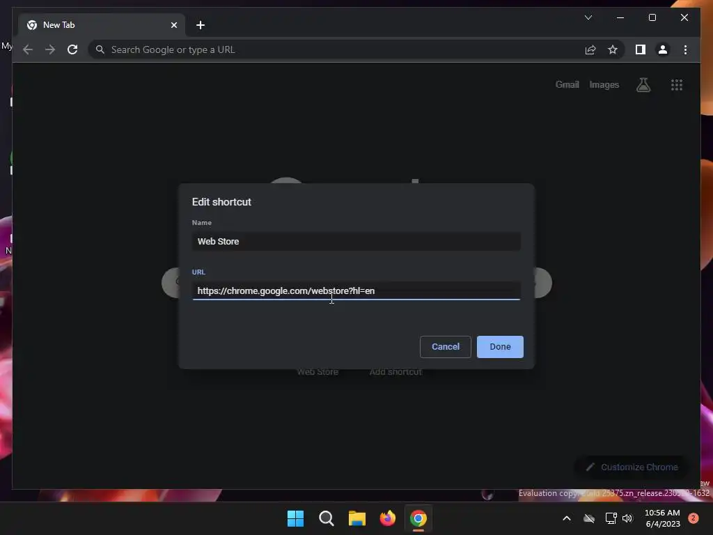The height and width of the screenshot is (535, 713).
Task: Close the New Tab tab
Action: (x=173, y=25)
